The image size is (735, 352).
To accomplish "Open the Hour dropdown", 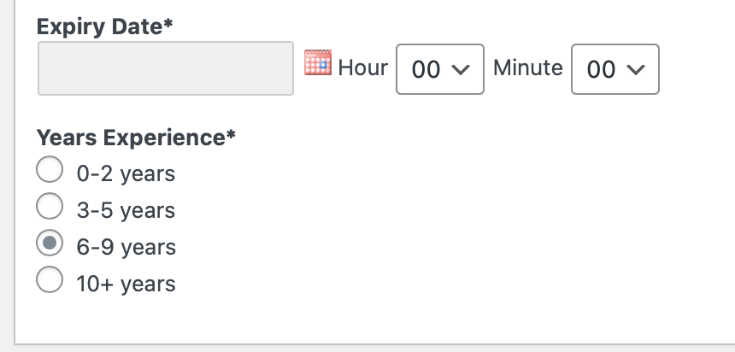I will [x=439, y=69].
